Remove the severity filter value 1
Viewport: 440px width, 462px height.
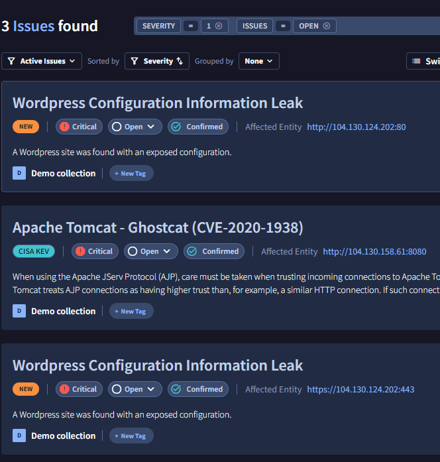click(219, 27)
